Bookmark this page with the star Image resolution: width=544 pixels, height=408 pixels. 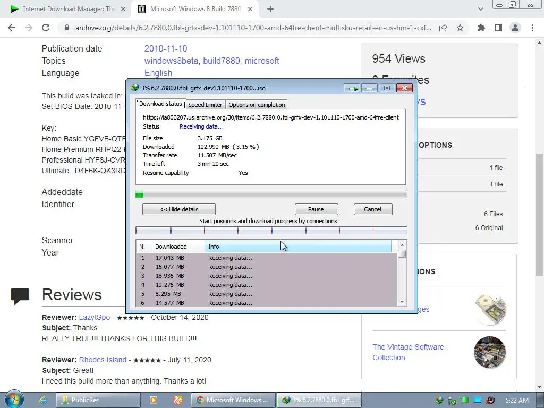click(460, 28)
